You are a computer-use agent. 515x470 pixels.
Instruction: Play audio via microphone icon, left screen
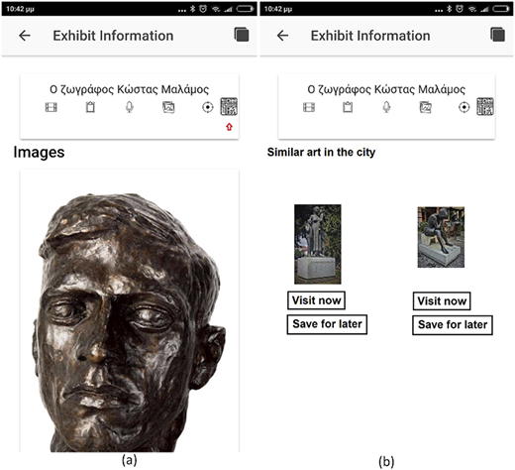pos(130,107)
